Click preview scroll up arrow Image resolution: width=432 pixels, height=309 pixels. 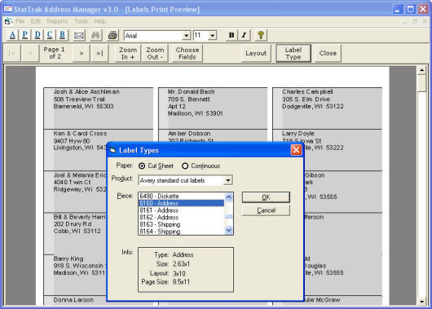(421, 70)
